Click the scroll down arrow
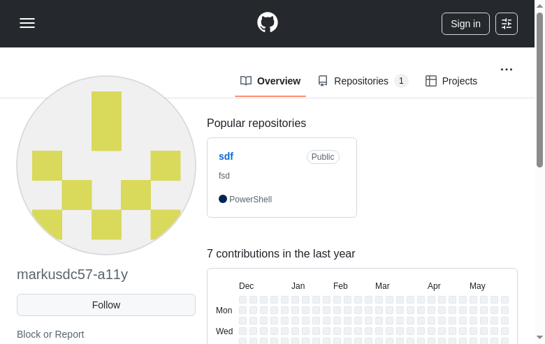 (x=539, y=338)
